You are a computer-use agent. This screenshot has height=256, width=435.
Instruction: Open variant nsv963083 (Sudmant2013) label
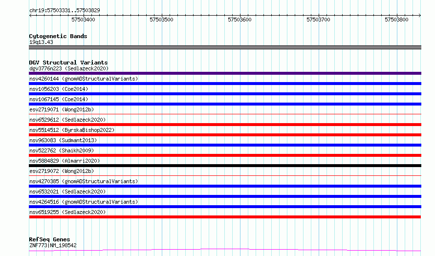[63, 140]
